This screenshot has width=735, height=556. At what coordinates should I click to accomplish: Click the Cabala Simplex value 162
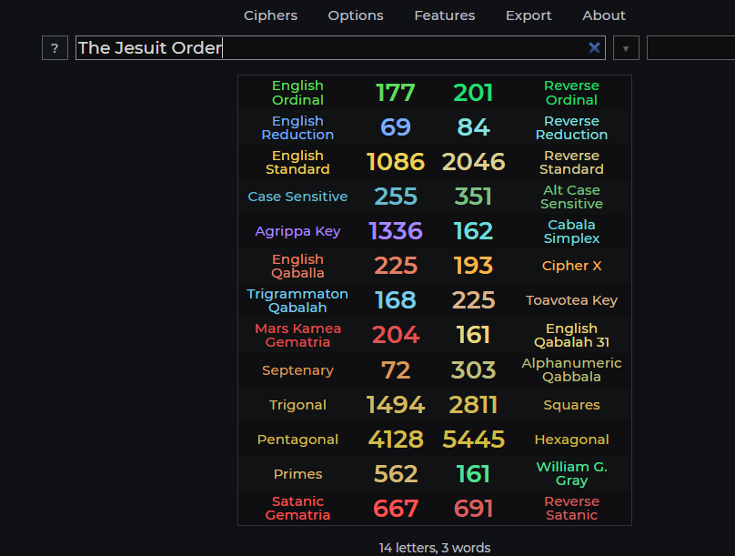point(473,231)
